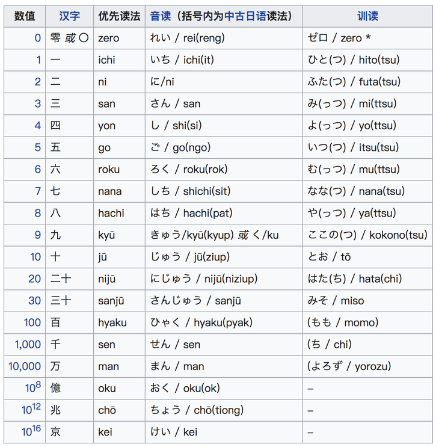Select the cell 'けい / kei'
This screenshot has height=447, width=433.
pyautogui.click(x=224, y=432)
